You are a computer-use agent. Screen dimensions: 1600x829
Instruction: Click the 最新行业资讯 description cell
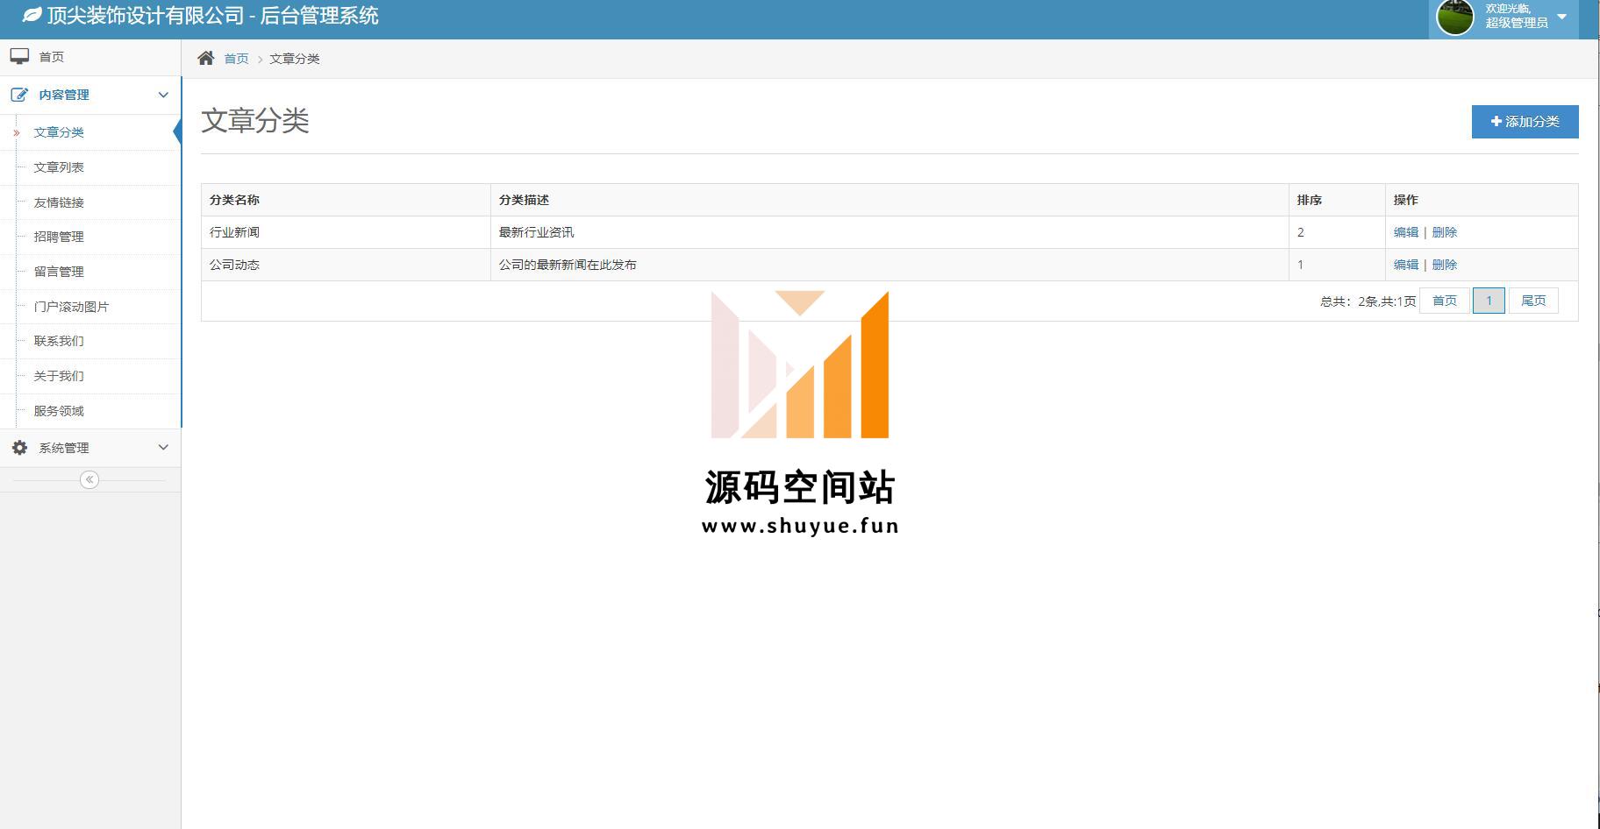pyautogui.click(x=889, y=232)
